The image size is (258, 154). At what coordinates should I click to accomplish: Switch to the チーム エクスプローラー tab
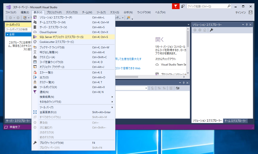coord(236,121)
